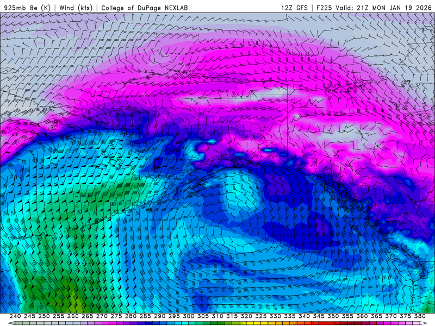Click the "F225" forecast hour label
Viewport: 435px width, 326px height.
click(324, 8)
